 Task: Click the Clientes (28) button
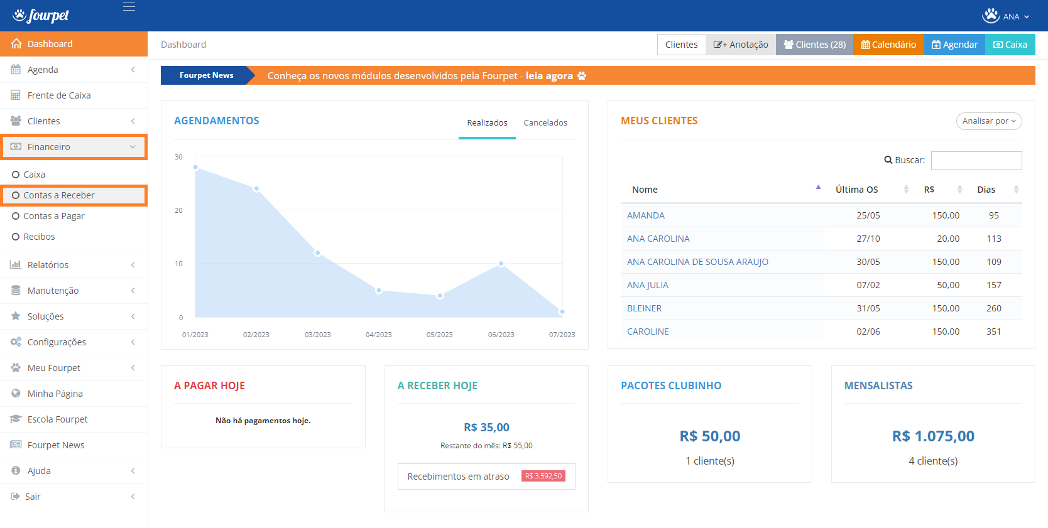click(x=814, y=45)
